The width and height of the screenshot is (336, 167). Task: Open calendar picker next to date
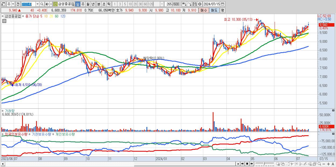(222, 4)
